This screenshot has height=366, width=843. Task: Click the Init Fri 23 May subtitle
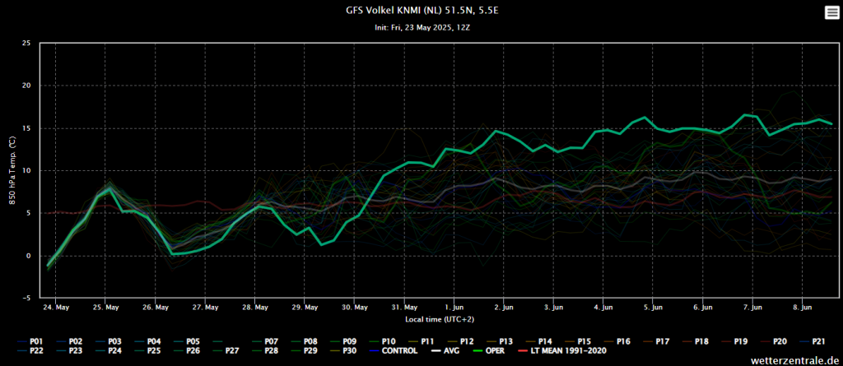point(421,27)
